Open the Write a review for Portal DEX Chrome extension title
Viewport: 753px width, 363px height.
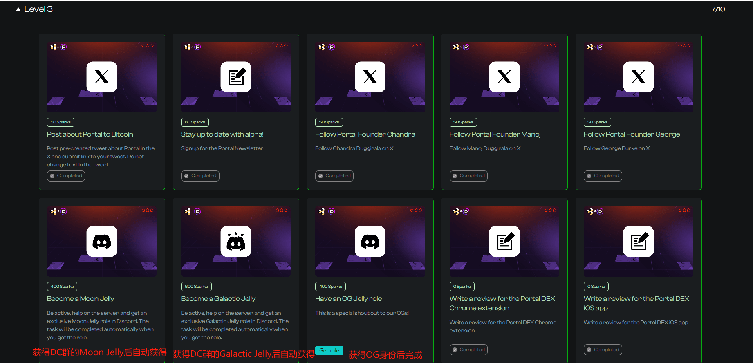[502, 303]
